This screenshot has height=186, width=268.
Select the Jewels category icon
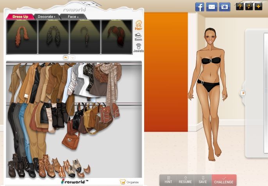(x=138, y=48)
